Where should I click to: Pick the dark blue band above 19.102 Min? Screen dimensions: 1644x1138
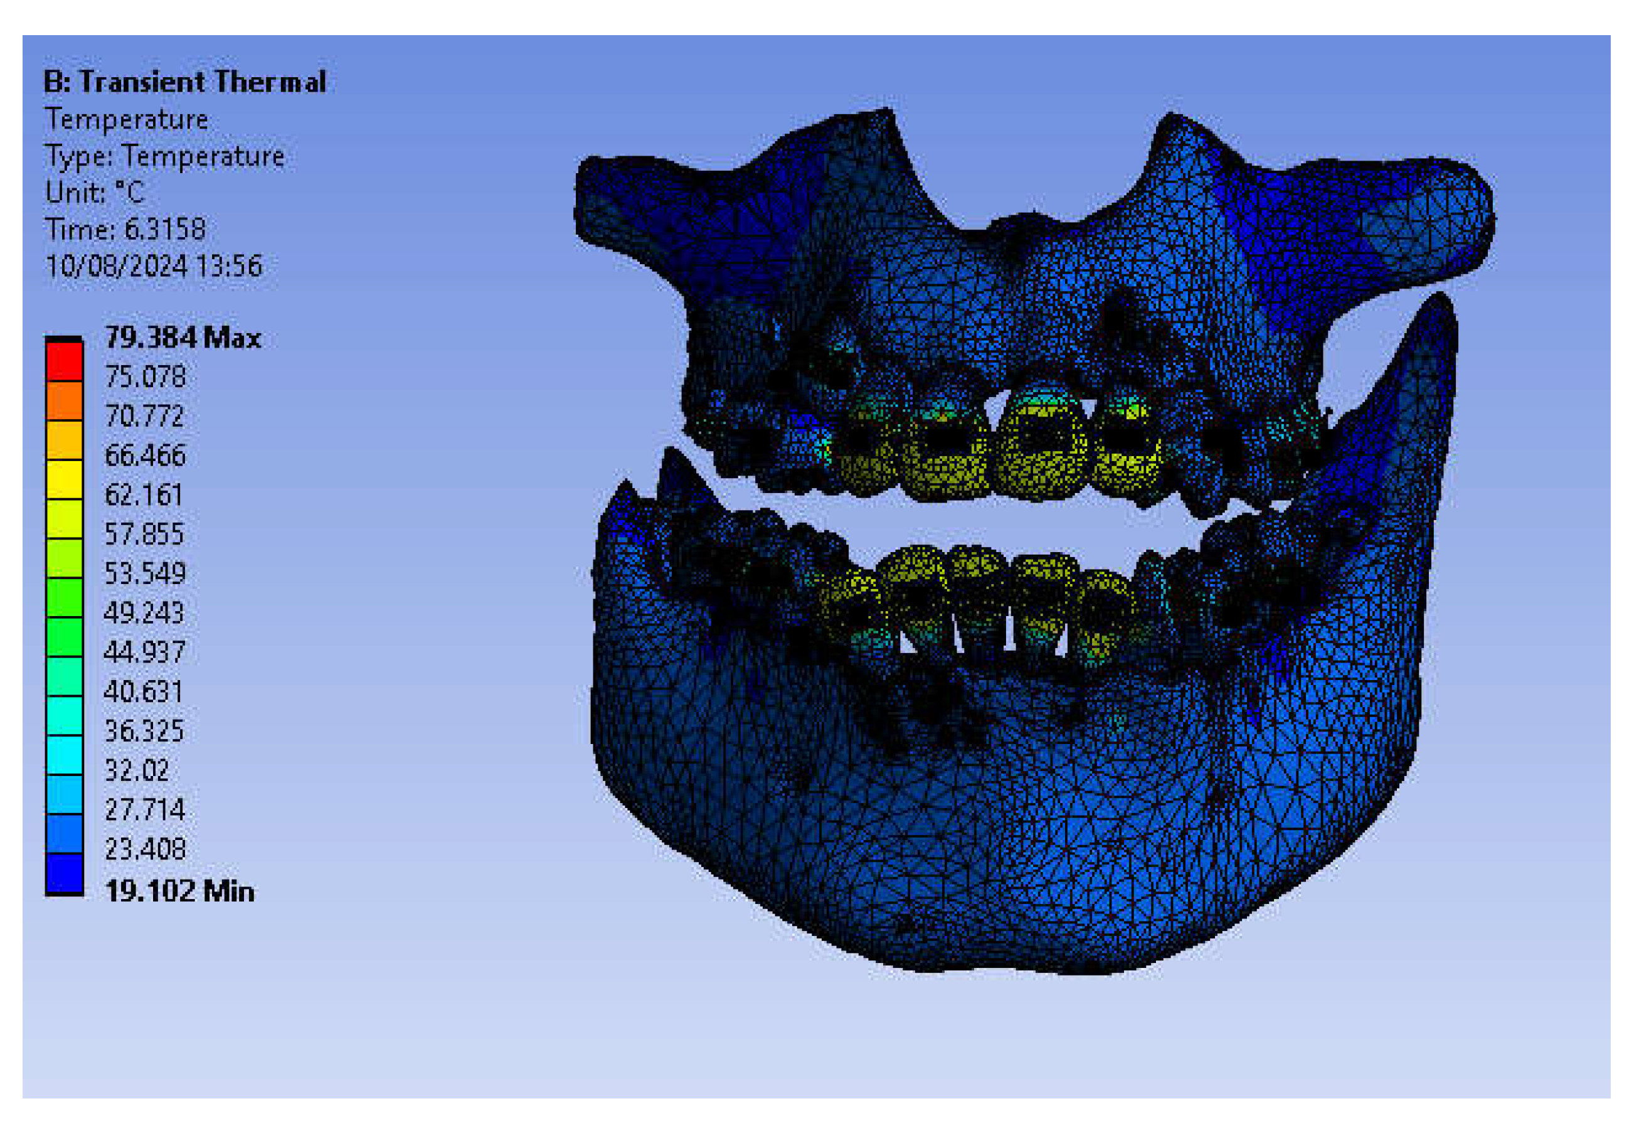coord(64,873)
